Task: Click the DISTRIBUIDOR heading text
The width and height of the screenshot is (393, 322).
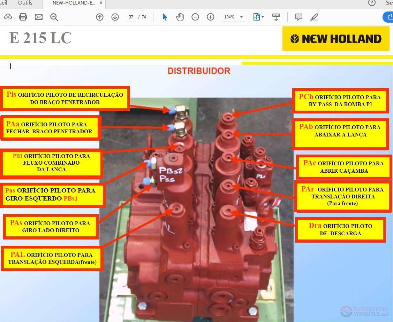Action: [199, 71]
